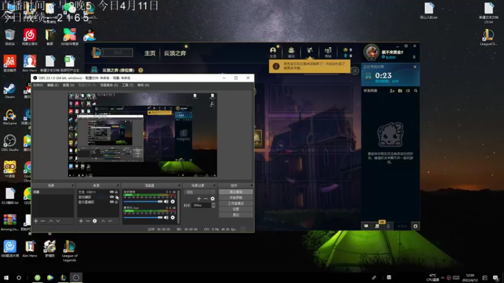Open the Career profile icon in League client
Screen dimensions: 504x283
pos(273,52)
